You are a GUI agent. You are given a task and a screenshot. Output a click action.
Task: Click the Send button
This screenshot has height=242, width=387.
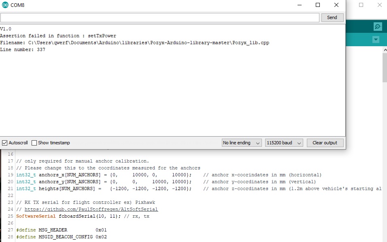point(332,17)
